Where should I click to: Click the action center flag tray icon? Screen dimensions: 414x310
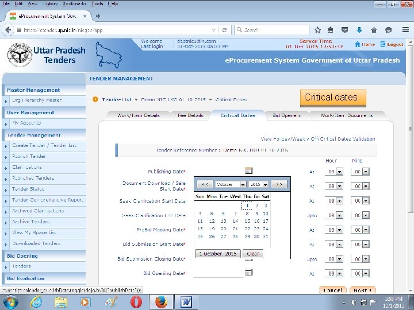click(373, 302)
